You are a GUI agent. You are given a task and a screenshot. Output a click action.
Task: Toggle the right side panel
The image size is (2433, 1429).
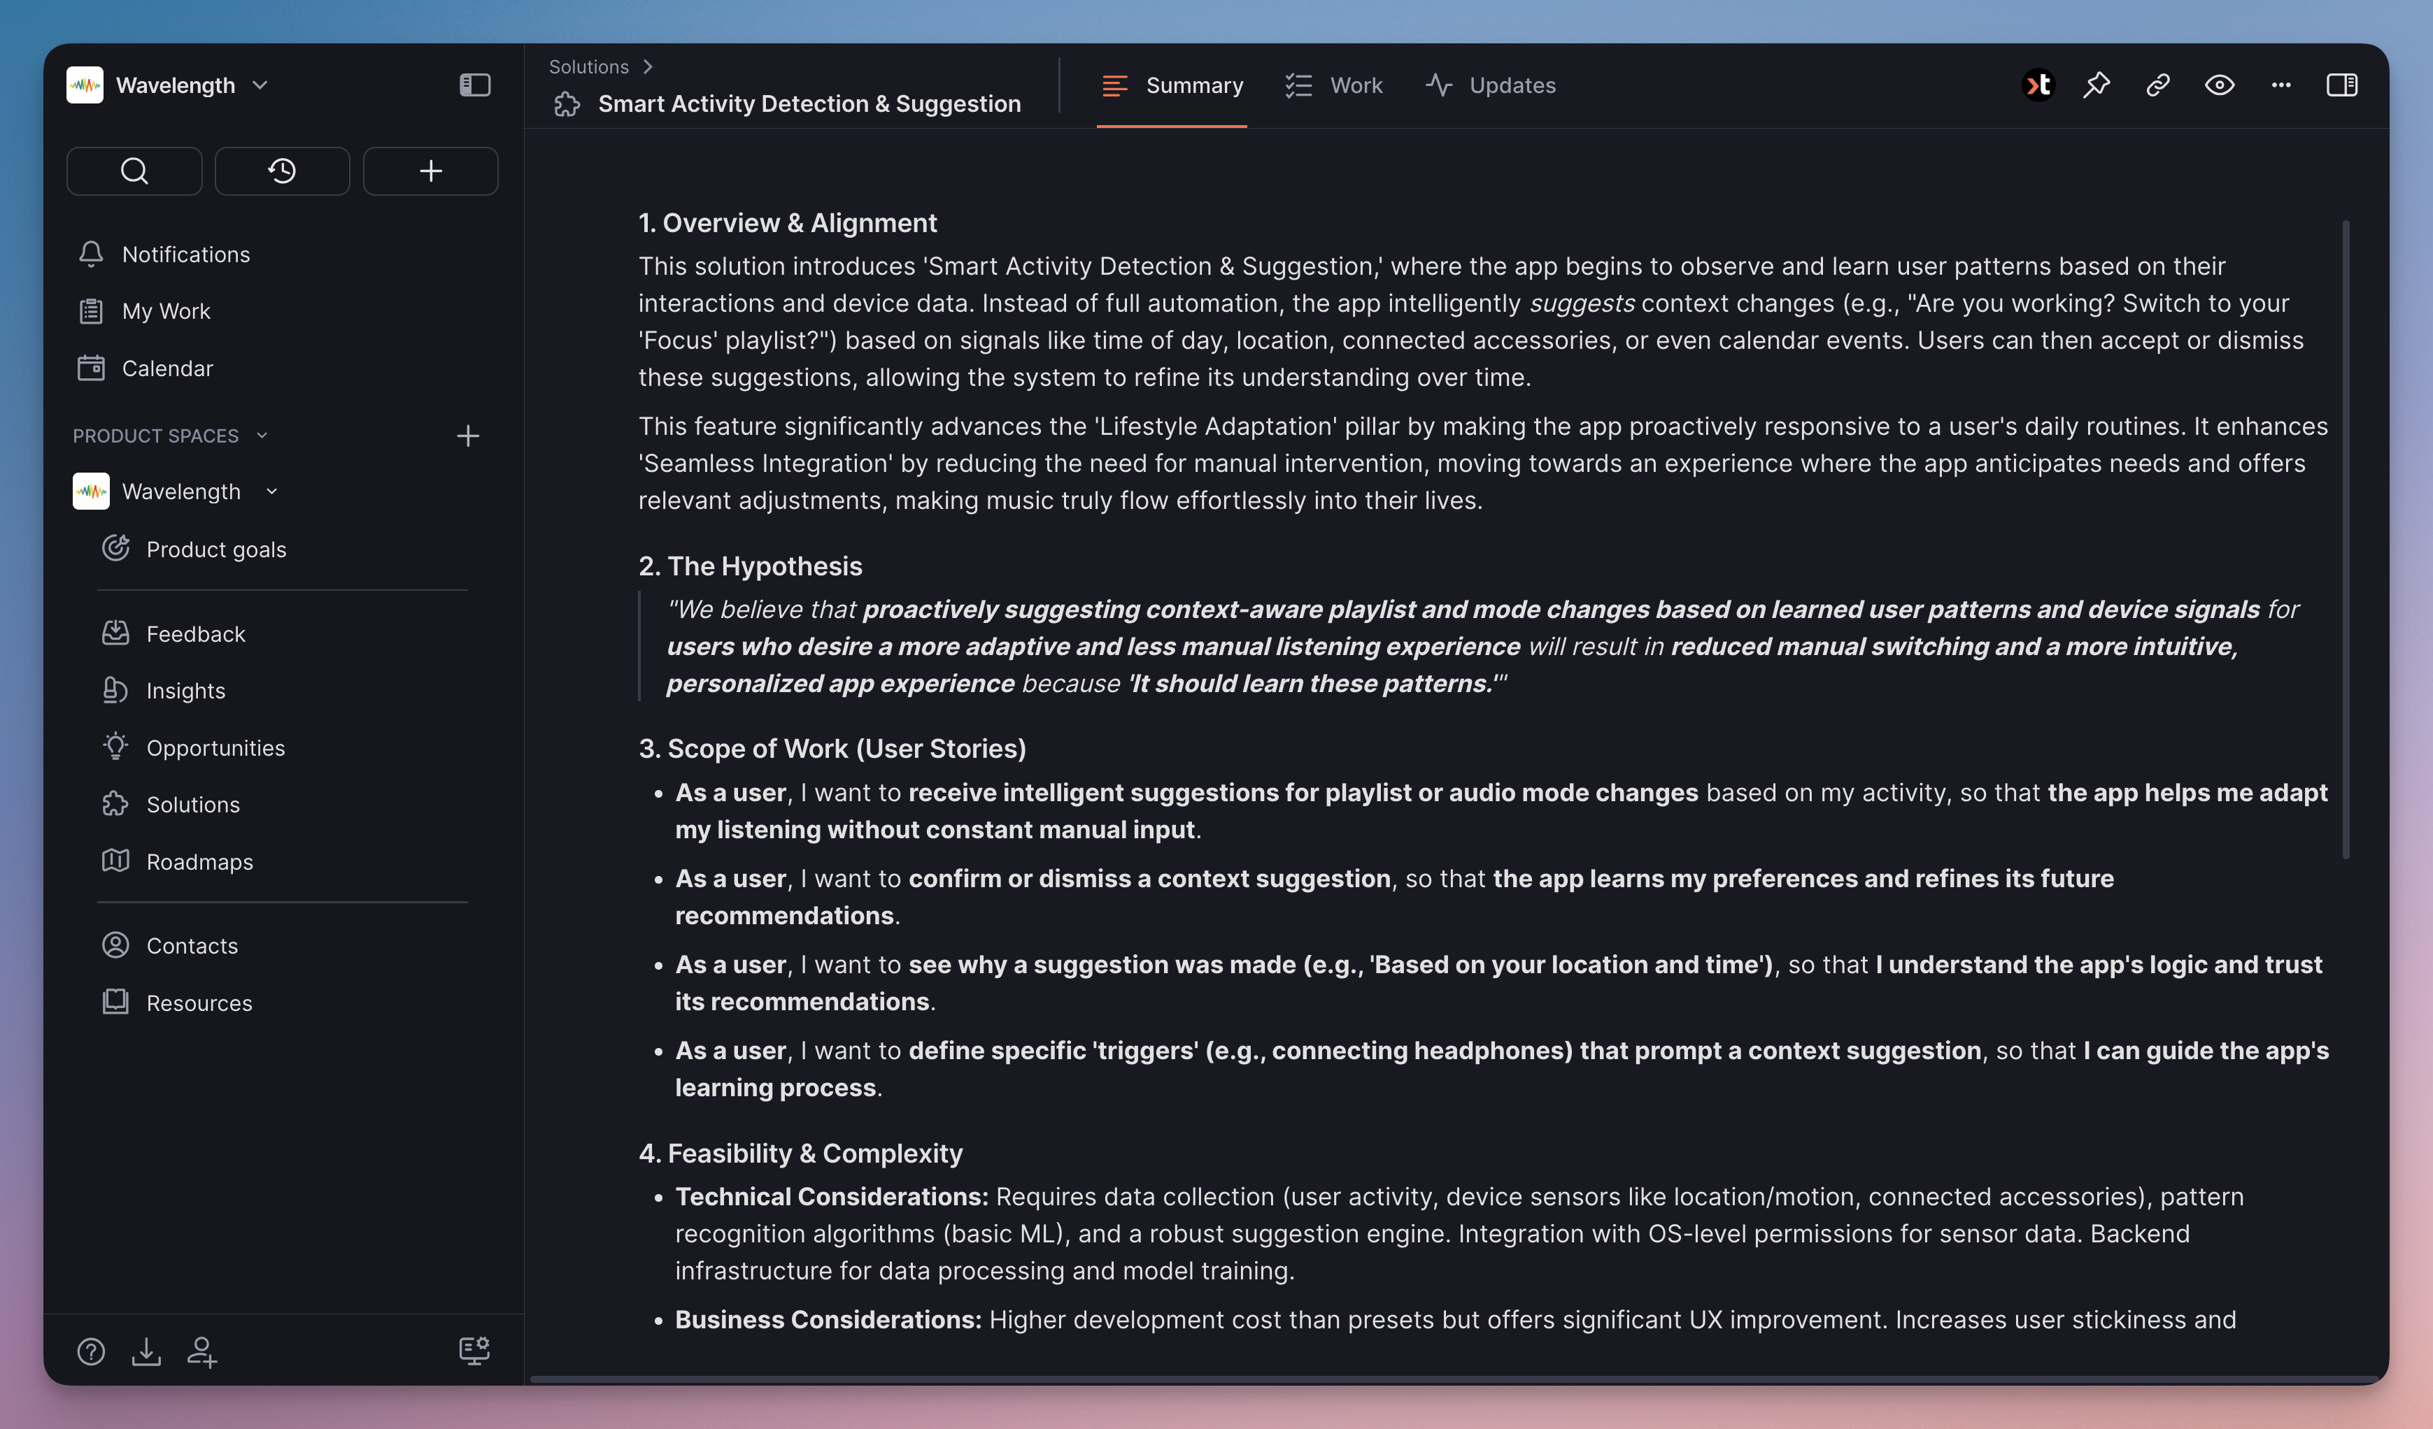click(x=2341, y=85)
